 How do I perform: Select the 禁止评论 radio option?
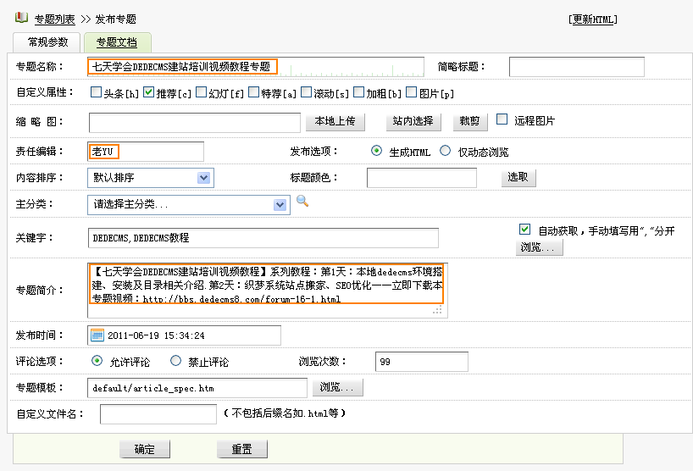tap(176, 361)
